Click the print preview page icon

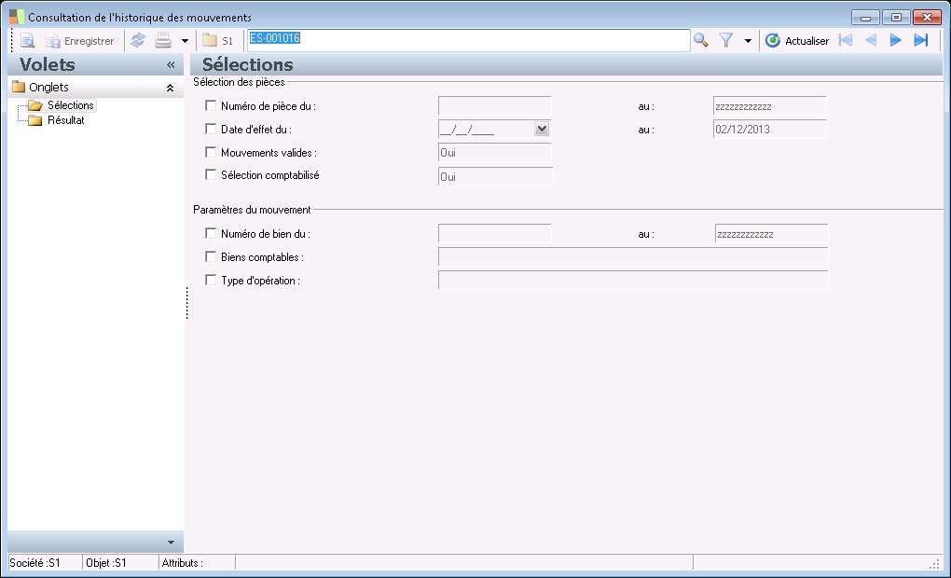27,41
